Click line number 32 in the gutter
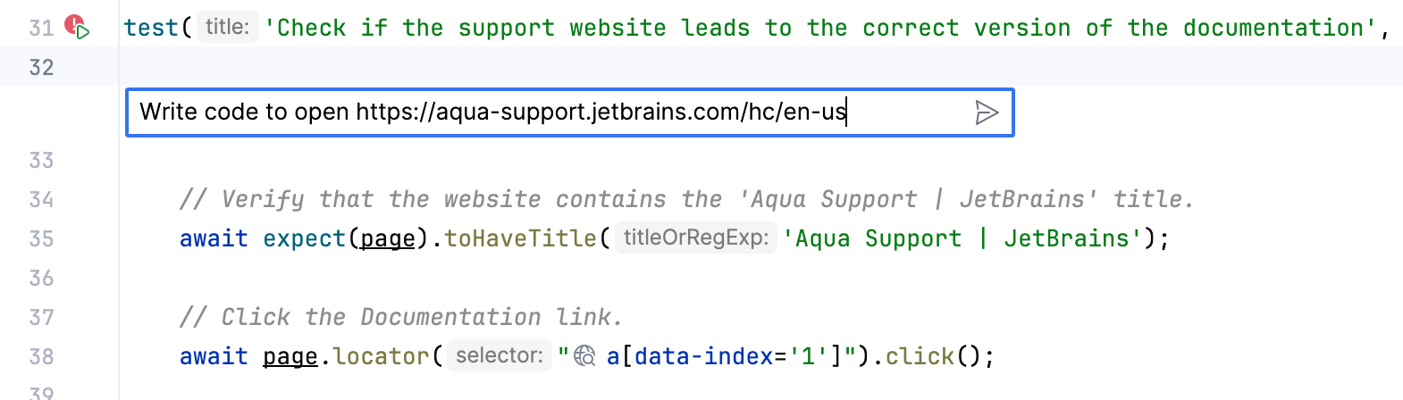The width and height of the screenshot is (1403, 400). pyautogui.click(x=41, y=68)
